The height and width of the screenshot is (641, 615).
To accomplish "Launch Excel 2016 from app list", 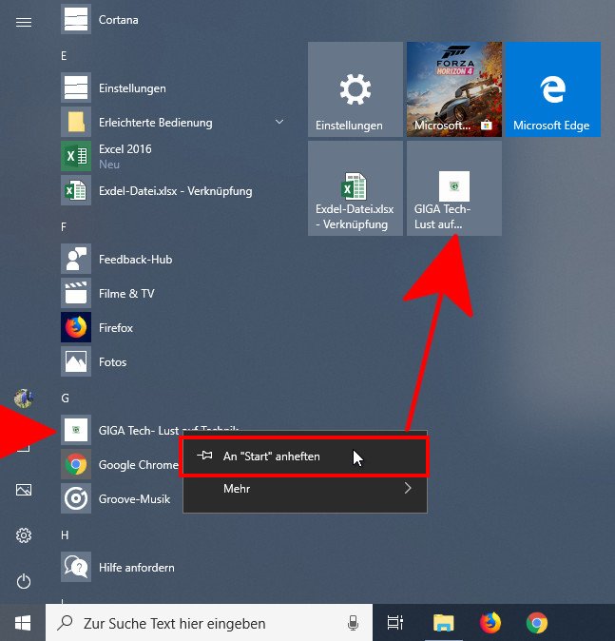I will (x=76, y=156).
